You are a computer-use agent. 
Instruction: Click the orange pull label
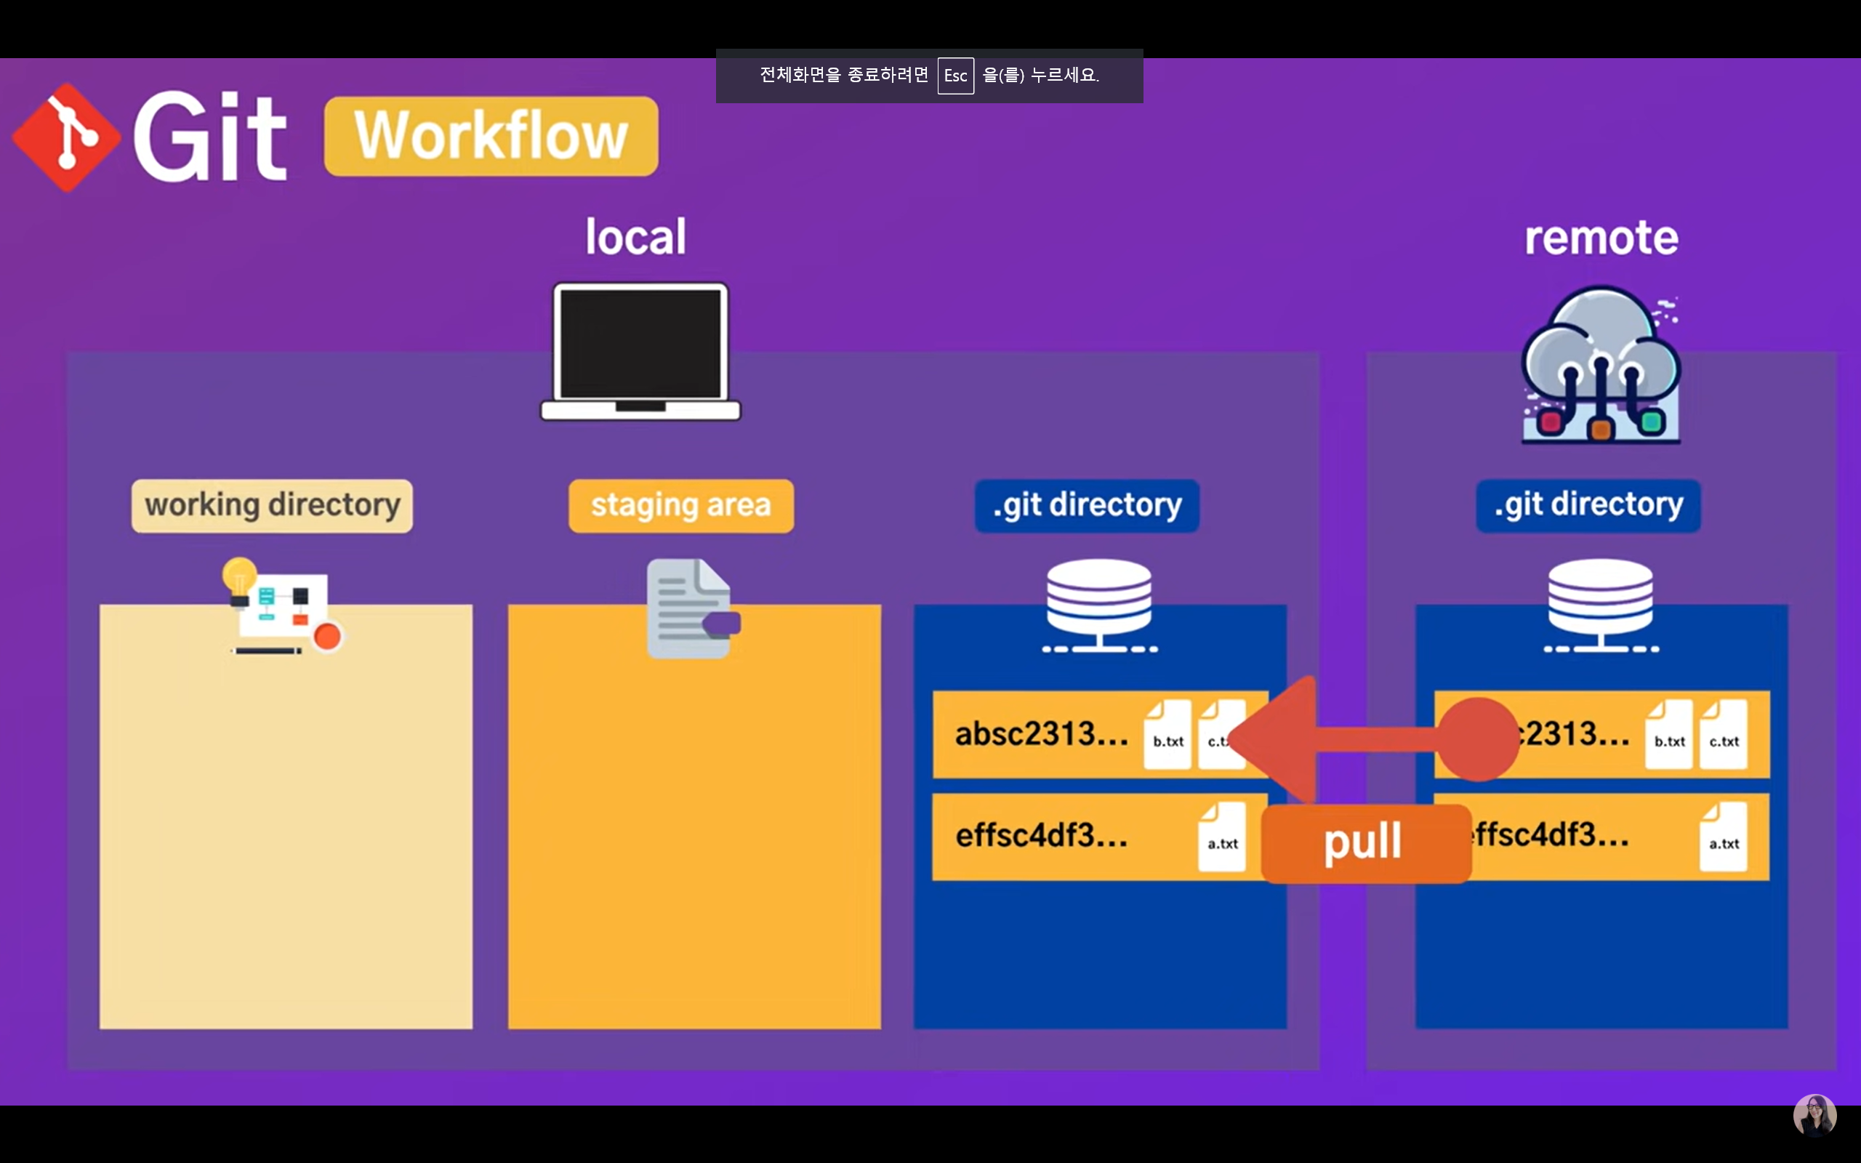tap(1366, 843)
